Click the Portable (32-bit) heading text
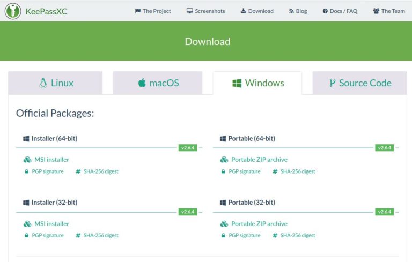This screenshot has height=262, width=412. (252, 203)
